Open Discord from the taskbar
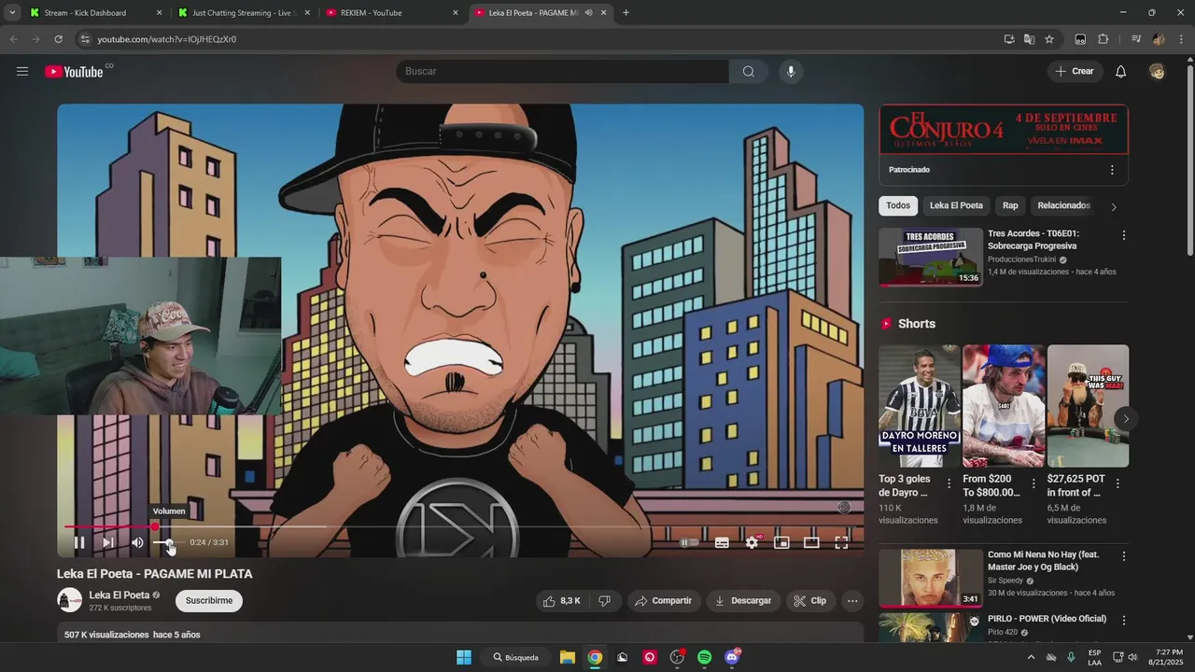This screenshot has height=672, width=1195. [x=732, y=657]
